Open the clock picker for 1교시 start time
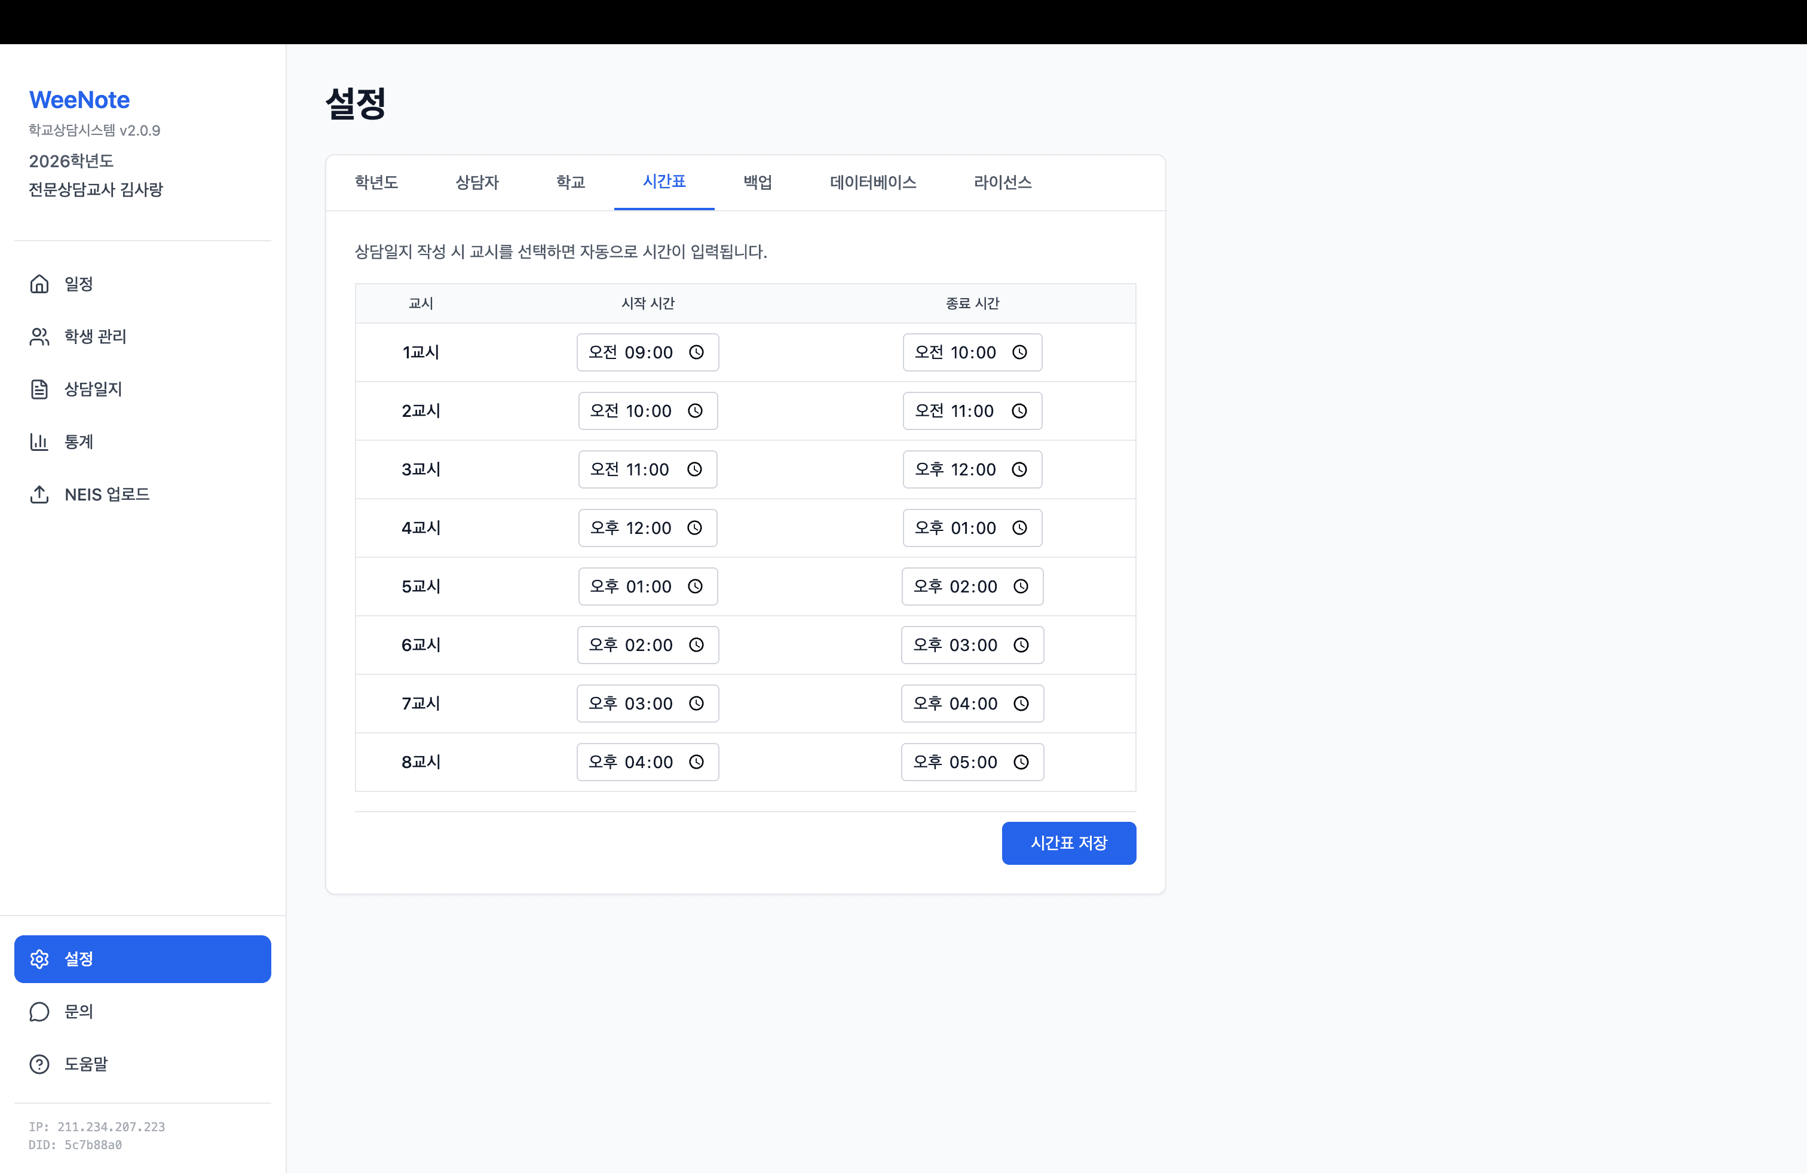This screenshot has width=1807, height=1173. (697, 352)
